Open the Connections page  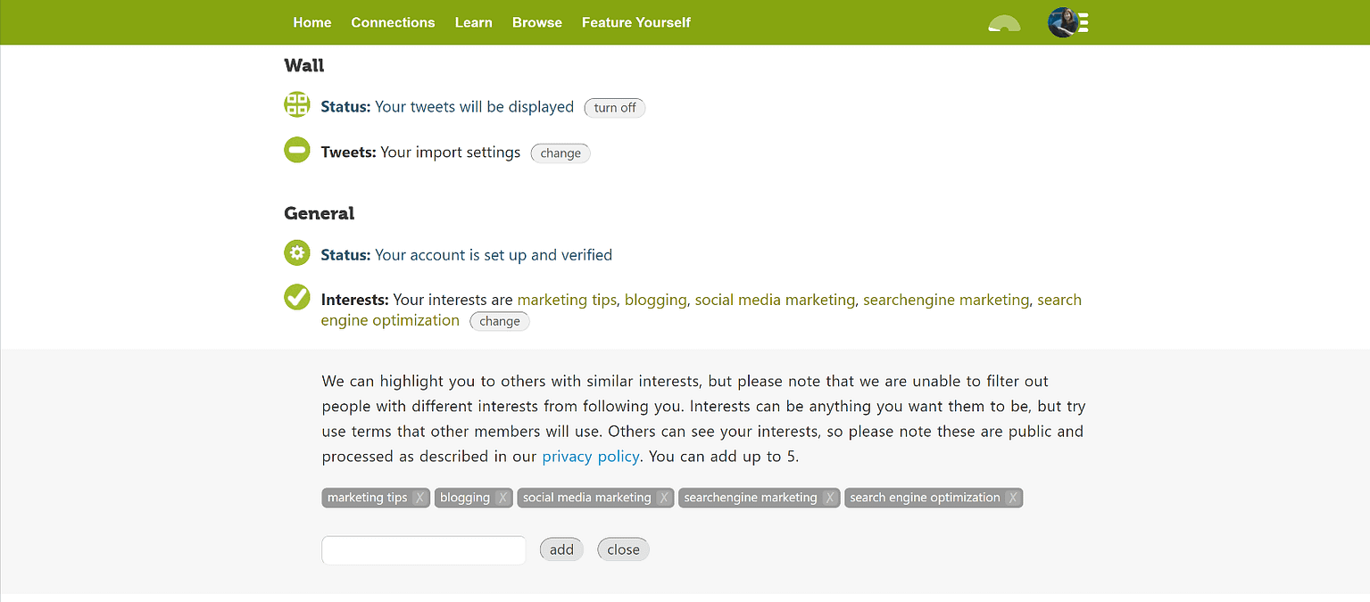tap(393, 22)
